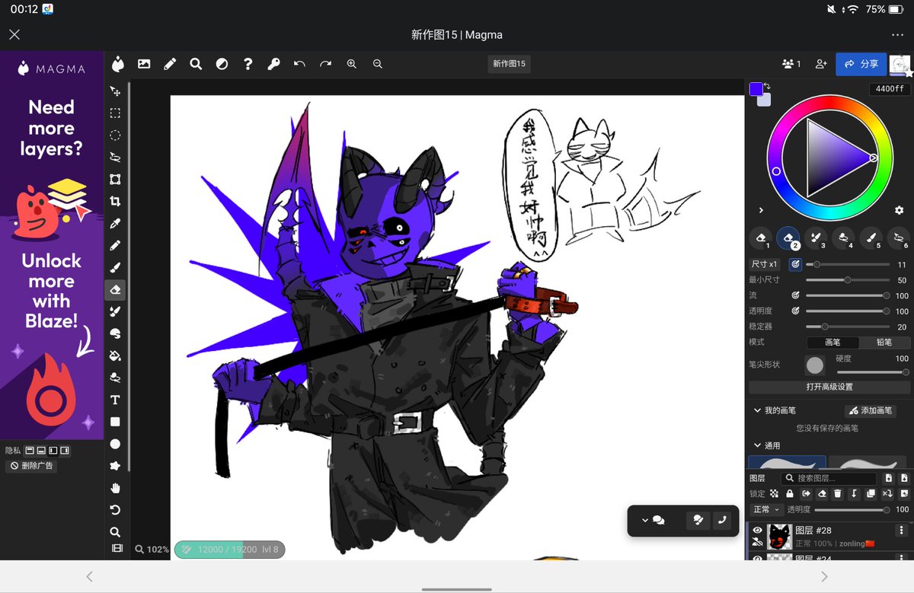Swap foreground and background colors
Viewport: 914px width, 593px height.
767,87
